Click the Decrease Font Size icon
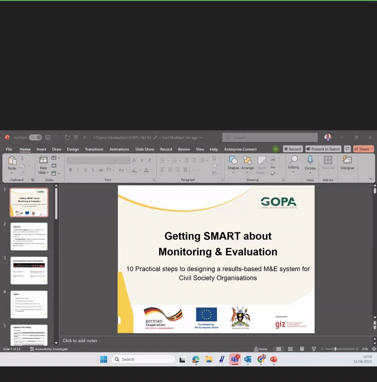Image resolution: width=377 pixels, height=382 pixels. point(142,160)
